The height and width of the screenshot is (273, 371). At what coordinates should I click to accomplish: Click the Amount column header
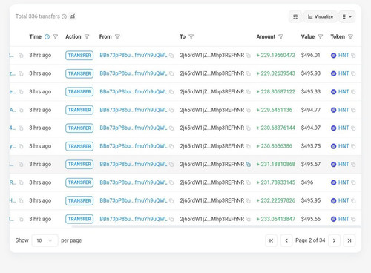(266, 36)
